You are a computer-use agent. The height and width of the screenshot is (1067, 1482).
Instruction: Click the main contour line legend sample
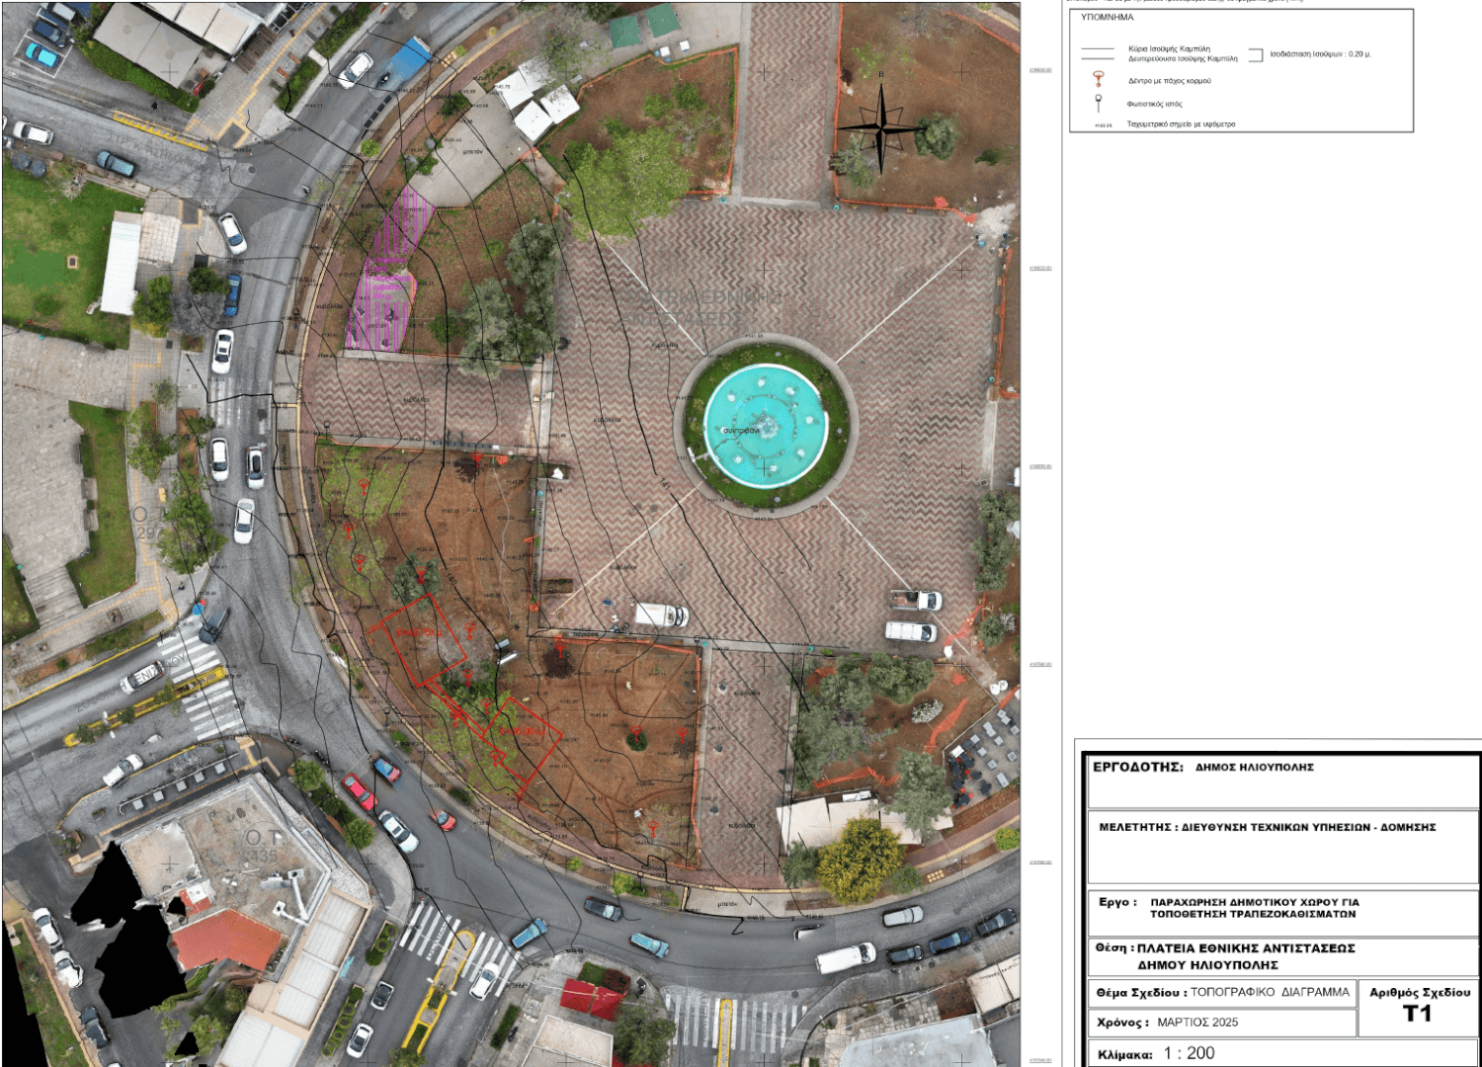(x=1098, y=49)
